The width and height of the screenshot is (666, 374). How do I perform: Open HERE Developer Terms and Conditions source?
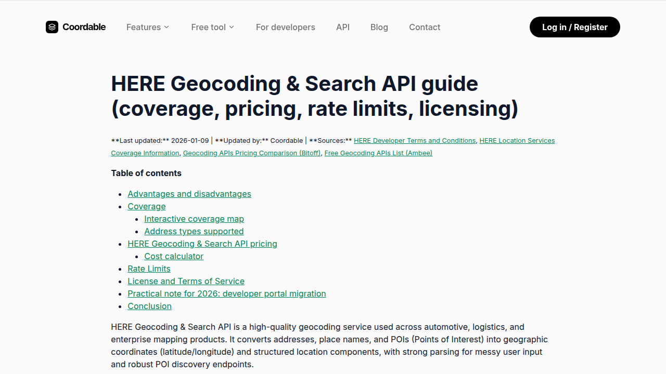[x=415, y=141]
